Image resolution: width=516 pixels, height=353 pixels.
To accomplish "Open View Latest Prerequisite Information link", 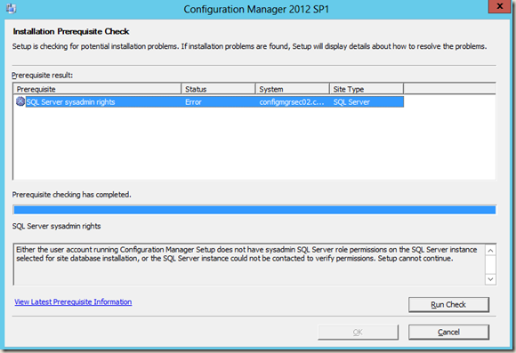I will pos(73,302).
